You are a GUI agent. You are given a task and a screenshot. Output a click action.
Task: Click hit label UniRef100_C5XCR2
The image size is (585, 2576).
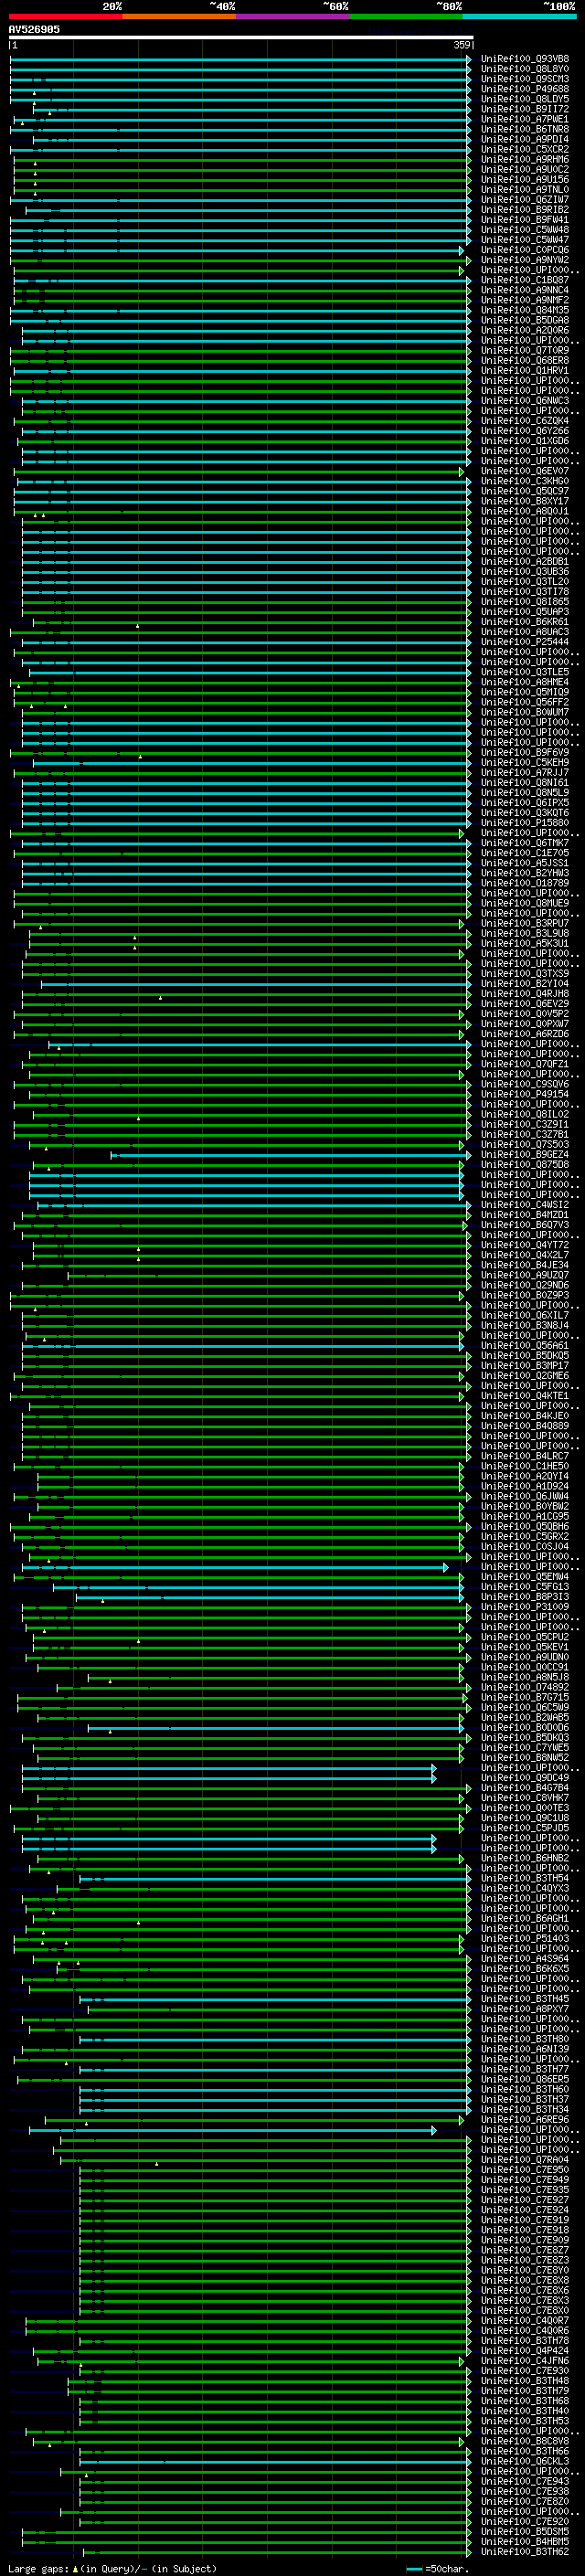525,149
